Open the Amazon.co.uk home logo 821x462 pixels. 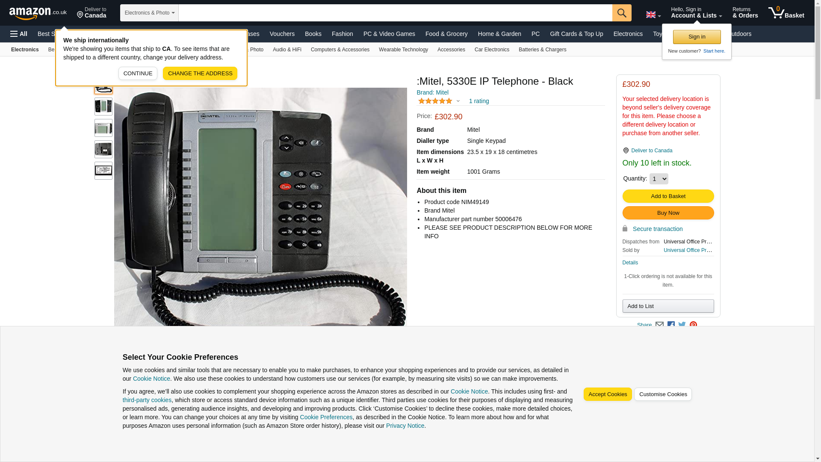38,13
